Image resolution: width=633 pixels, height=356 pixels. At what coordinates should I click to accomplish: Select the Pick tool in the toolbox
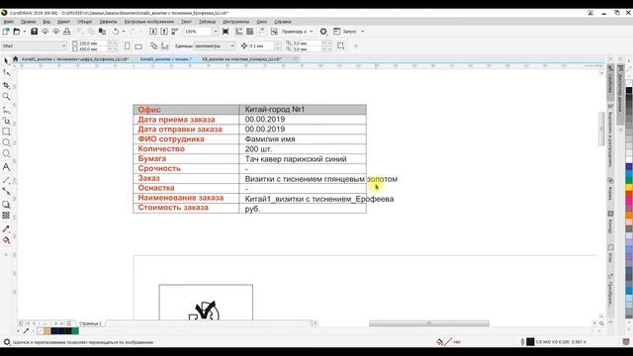click(x=6, y=61)
